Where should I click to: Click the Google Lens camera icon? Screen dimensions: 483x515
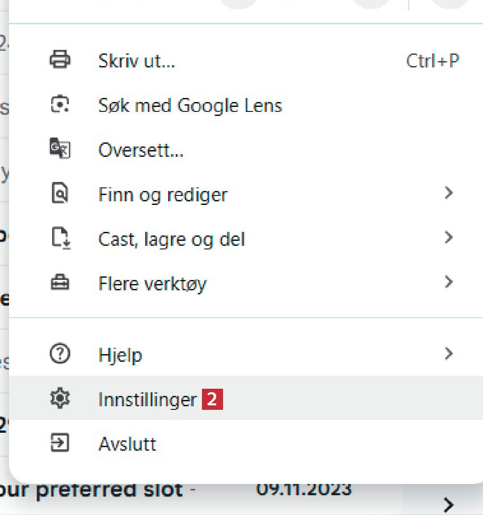60,105
